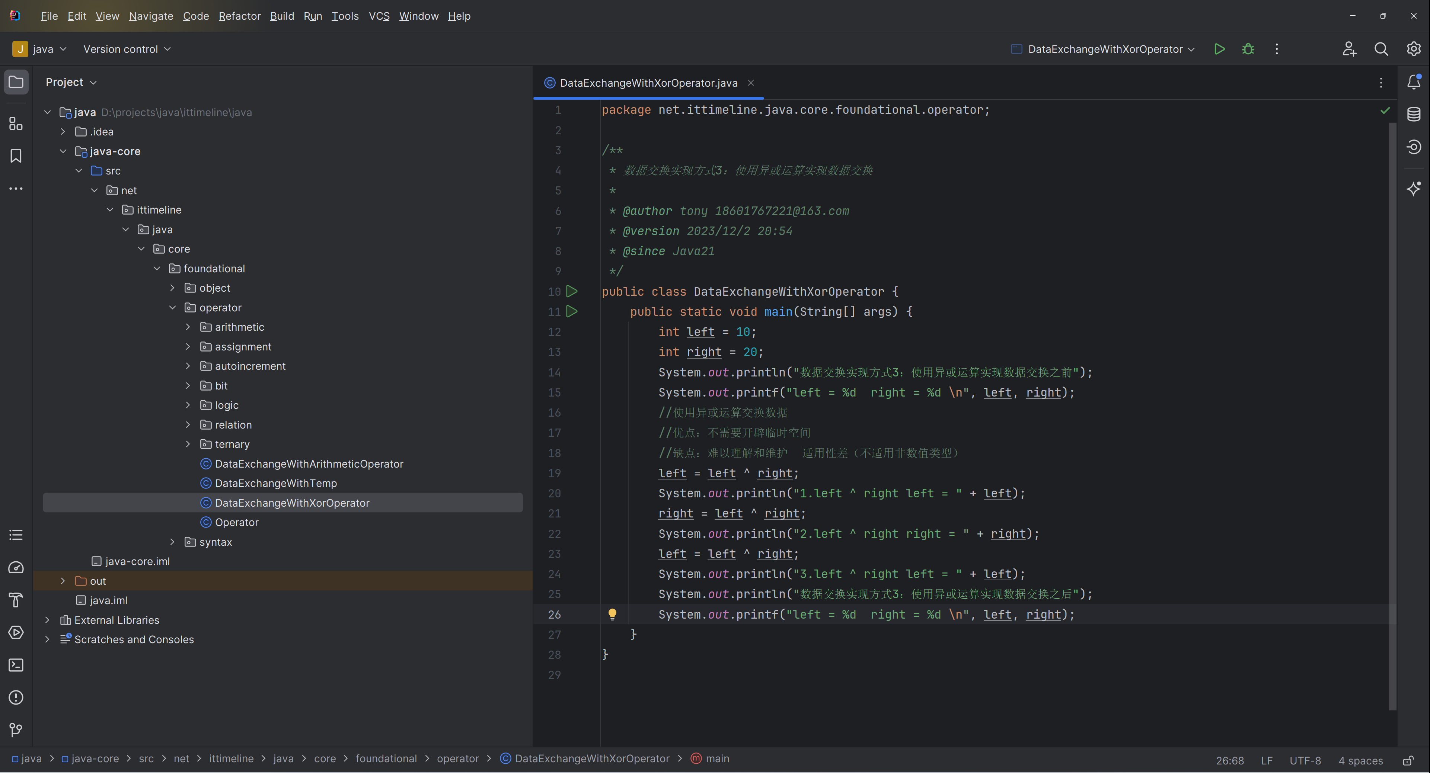Screen dimensions: 1430x773
Task: Open the Bookmarks tool window
Action: [16, 156]
